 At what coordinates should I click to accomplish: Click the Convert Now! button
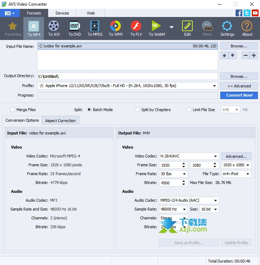click(239, 95)
